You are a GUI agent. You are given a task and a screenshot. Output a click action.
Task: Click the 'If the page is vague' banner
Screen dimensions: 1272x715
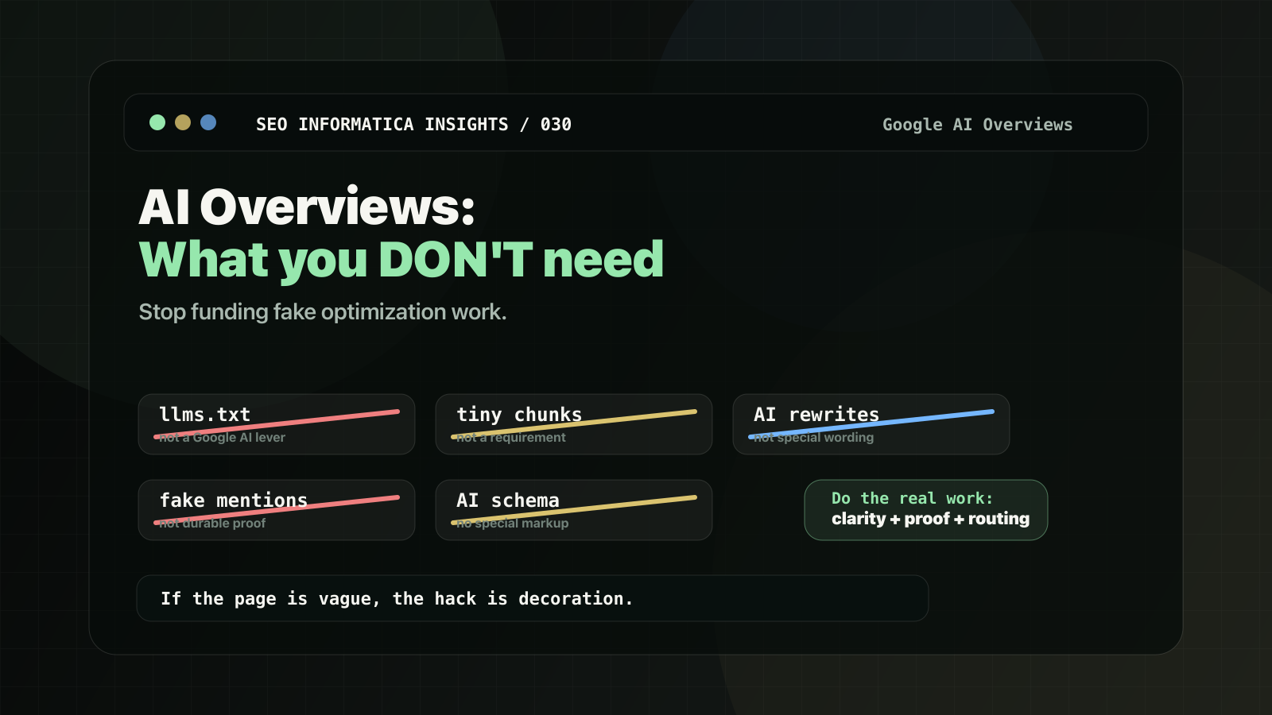pos(533,598)
